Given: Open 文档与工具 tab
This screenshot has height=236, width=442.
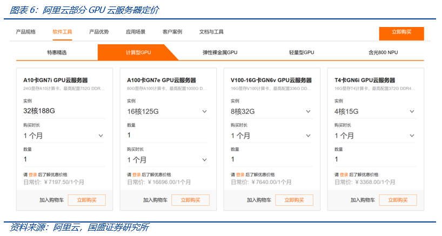Looking at the screenshot, I should [x=211, y=32].
